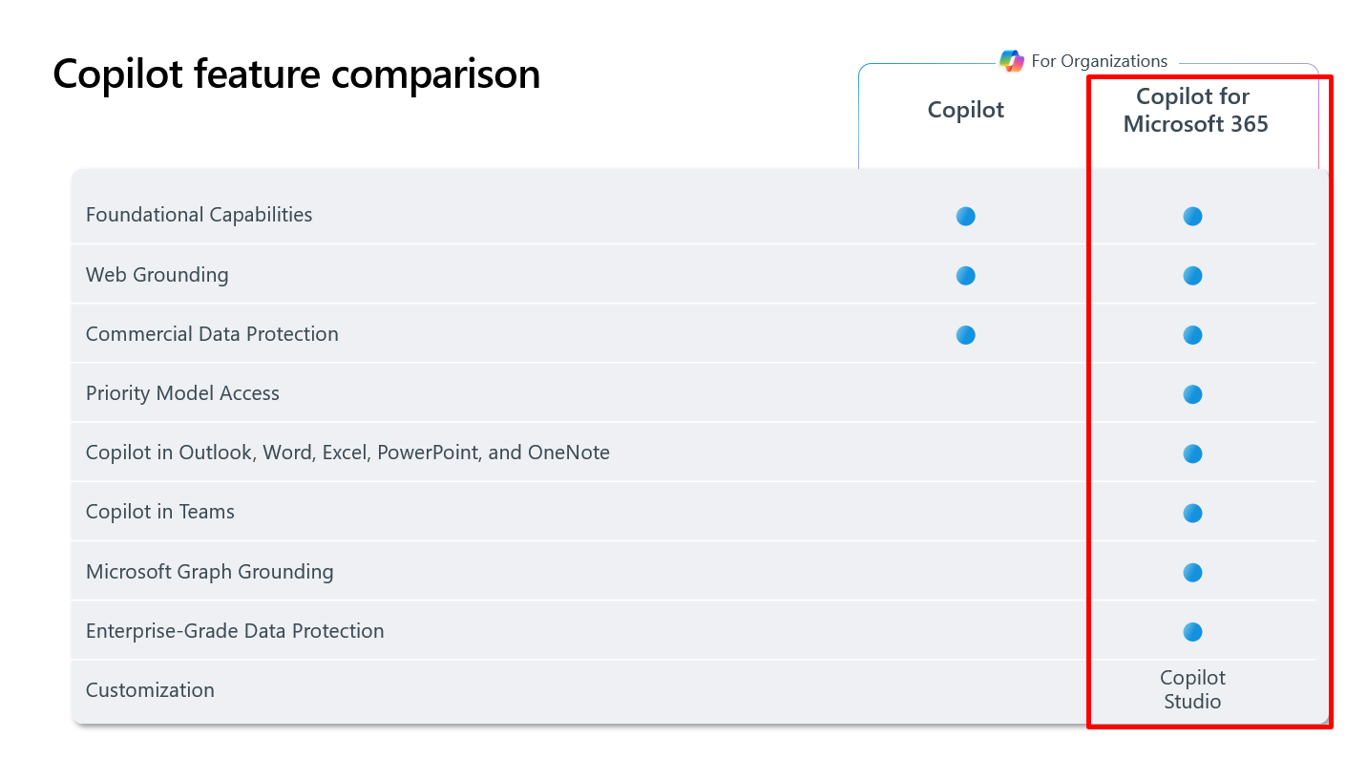Screen dimensions: 1367x780
Task: Click Microsoft 365 dot for Microsoft Graph Grounding
Action: (x=1192, y=572)
